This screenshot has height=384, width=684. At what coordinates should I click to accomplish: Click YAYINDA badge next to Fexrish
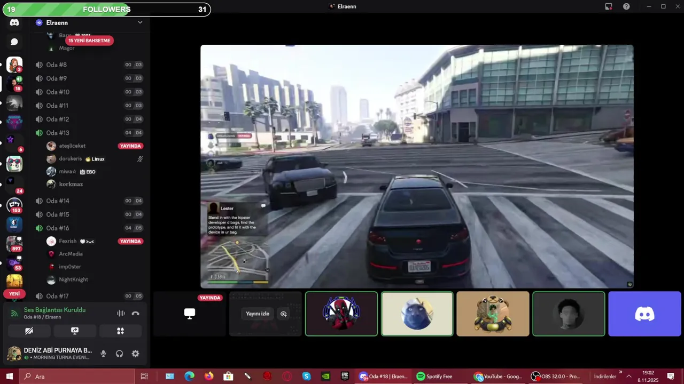pos(130,241)
